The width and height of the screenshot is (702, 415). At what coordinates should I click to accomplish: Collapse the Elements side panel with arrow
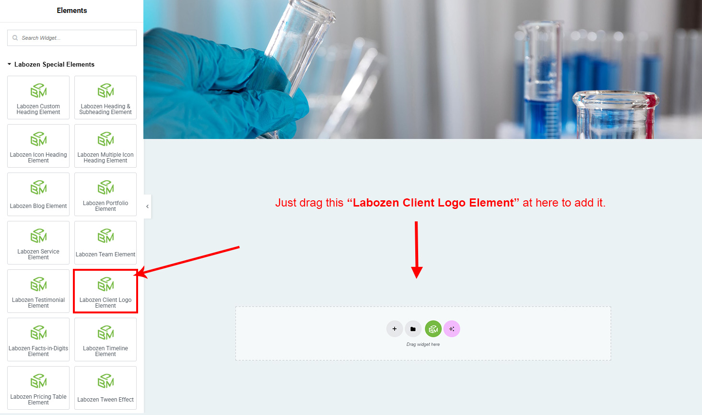(147, 207)
